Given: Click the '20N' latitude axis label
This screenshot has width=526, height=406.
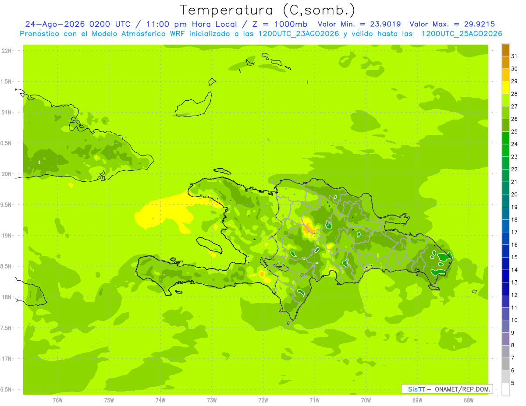Looking at the screenshot, I should point(7,174).
